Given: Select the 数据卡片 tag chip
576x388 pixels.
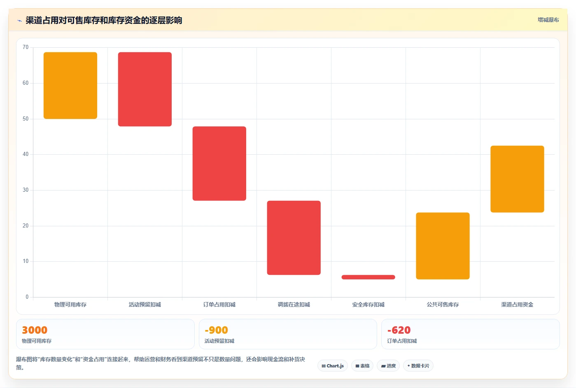Looking at the screenshot, I should coord(418,366).
